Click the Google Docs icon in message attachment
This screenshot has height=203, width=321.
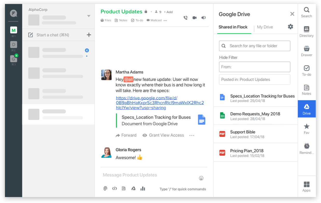coord(202,120)
